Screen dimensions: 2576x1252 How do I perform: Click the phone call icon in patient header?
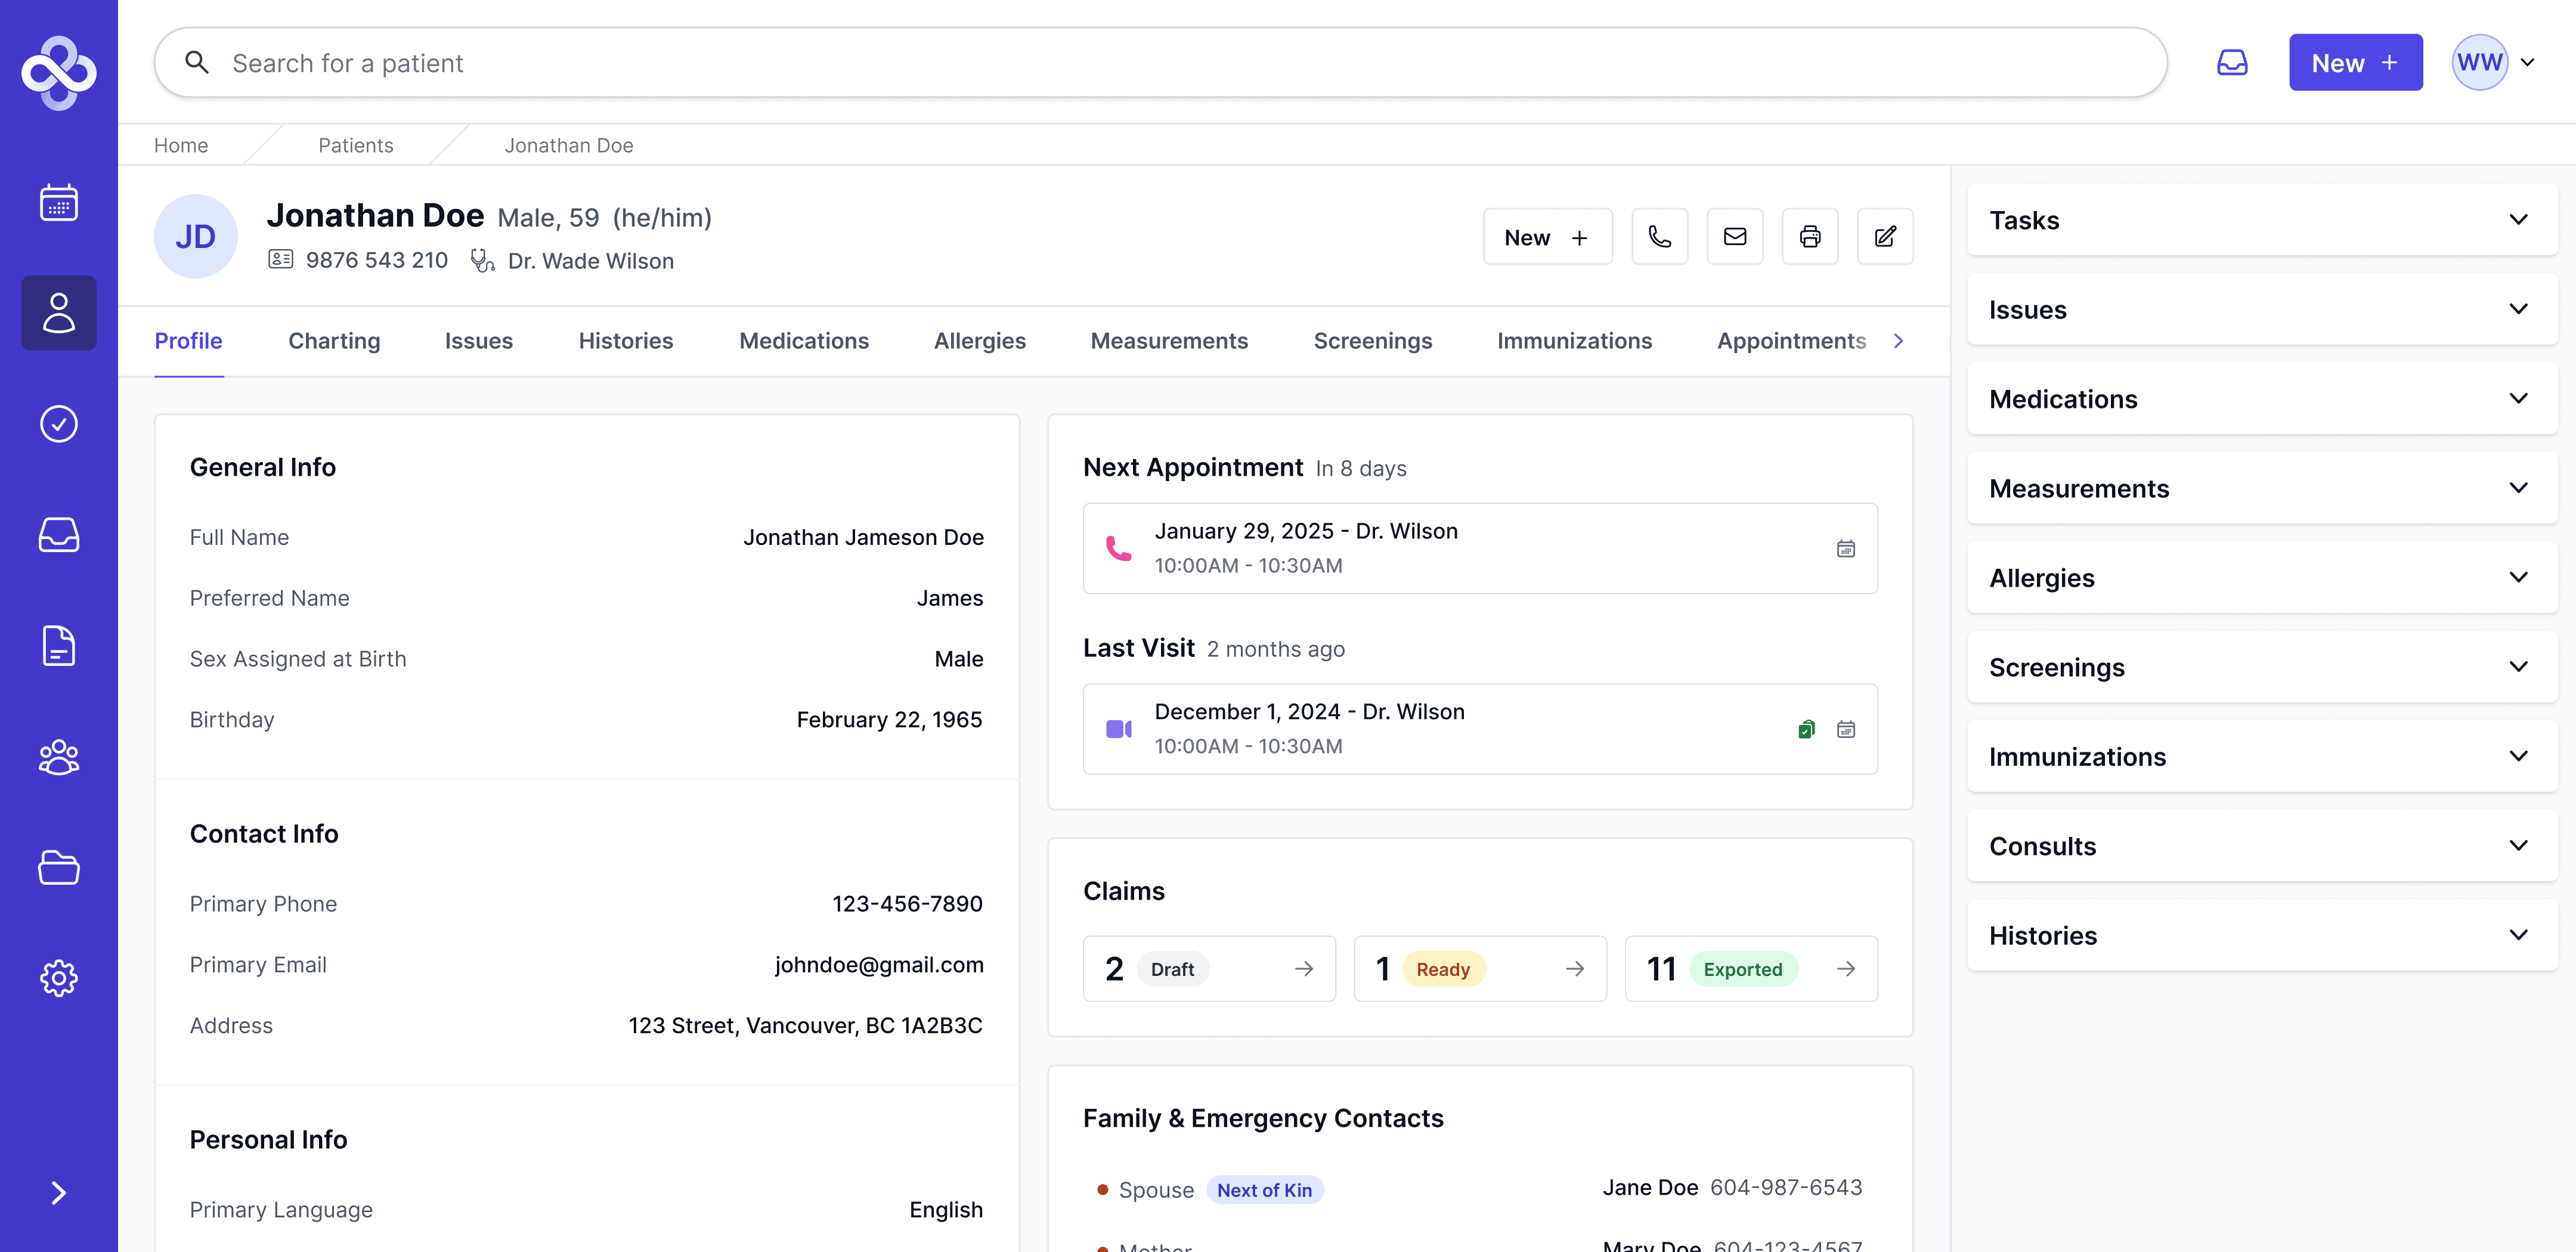(x=1659, y=237)
